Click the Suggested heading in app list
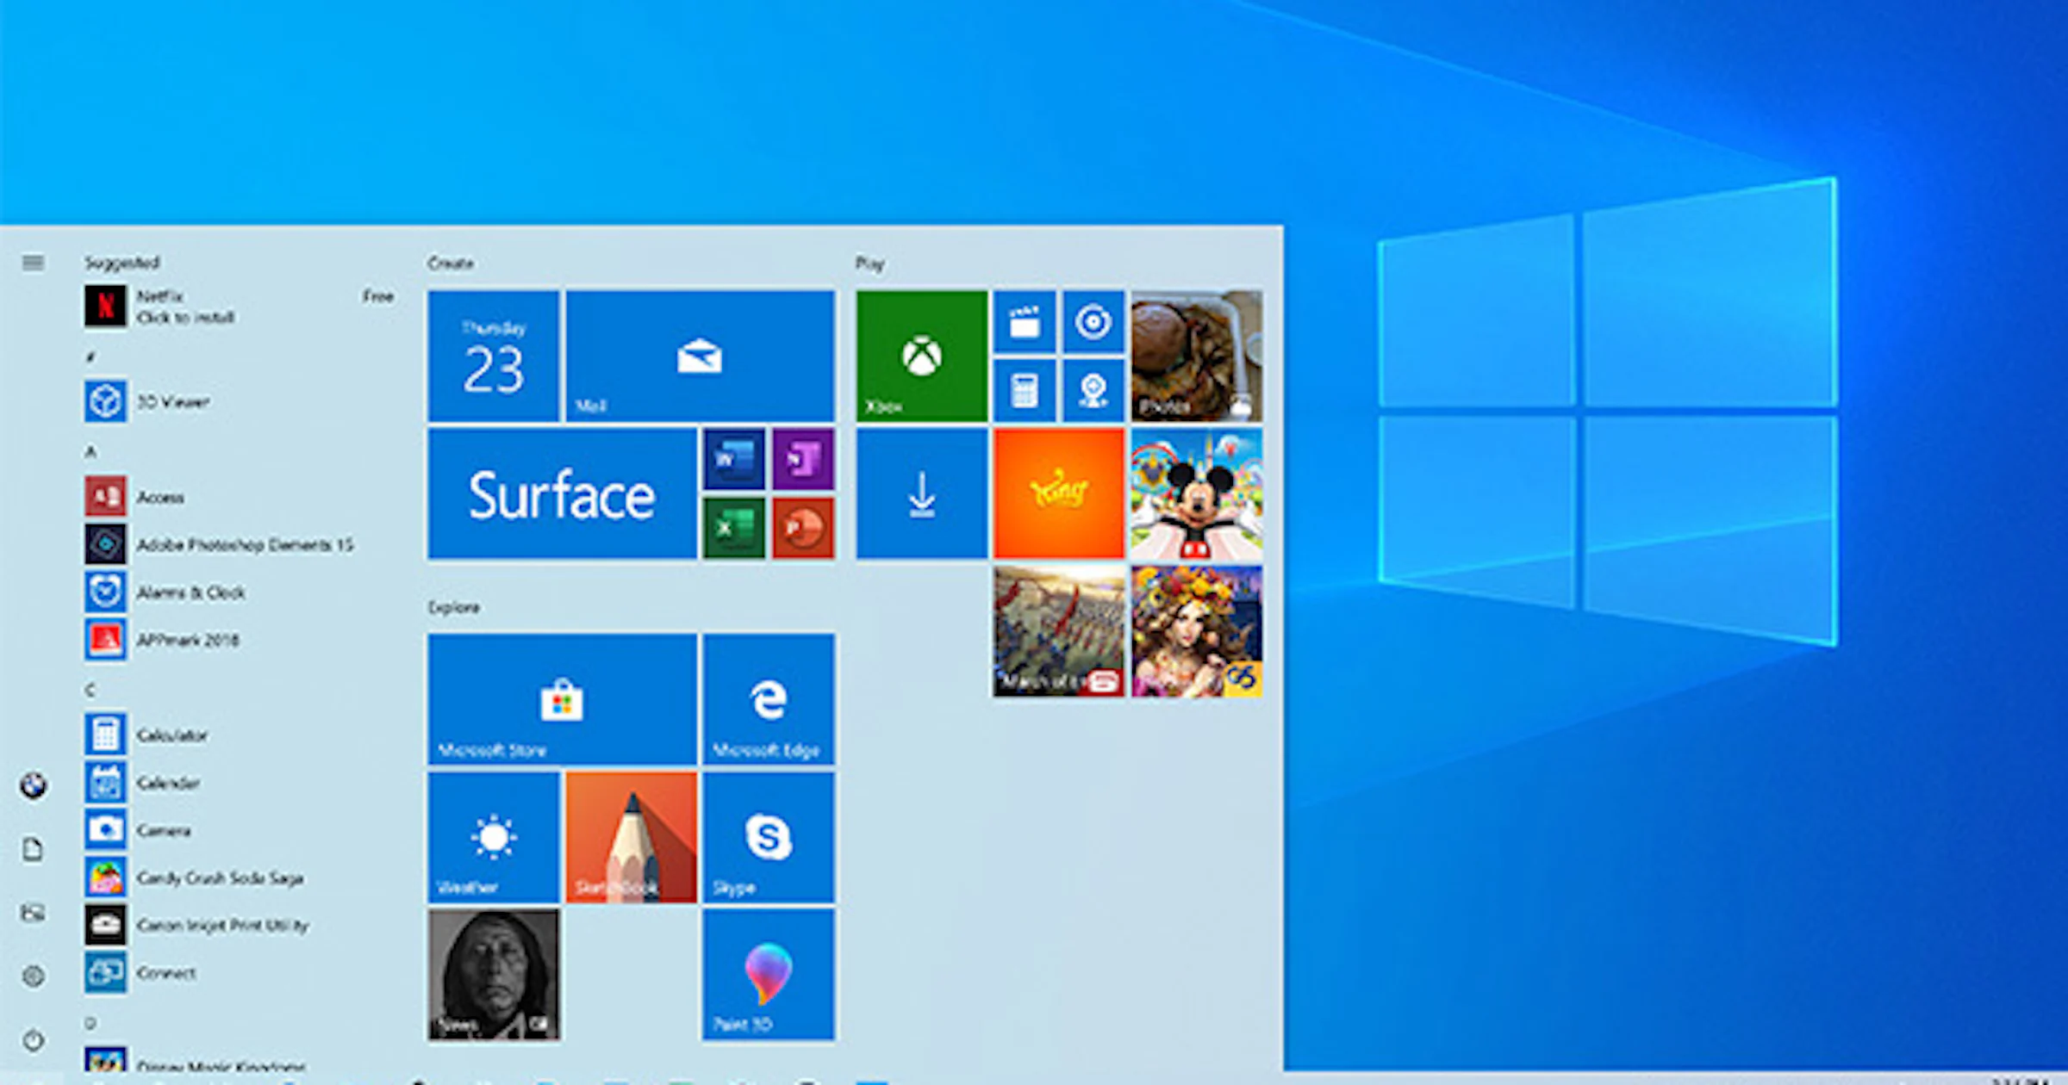 point(121,262)
